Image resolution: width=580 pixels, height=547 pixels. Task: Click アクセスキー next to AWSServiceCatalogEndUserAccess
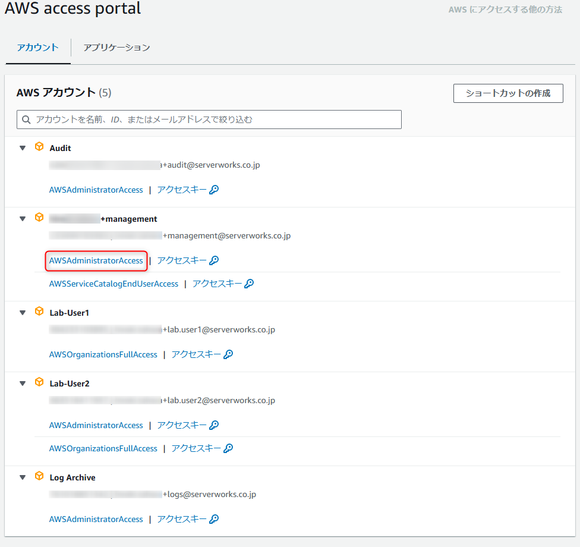click(217, 284)
